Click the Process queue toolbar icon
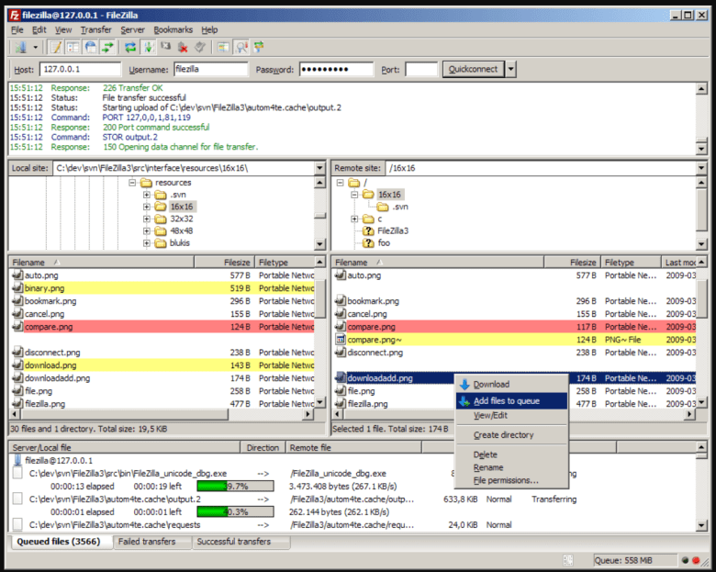 pos(148,47)
